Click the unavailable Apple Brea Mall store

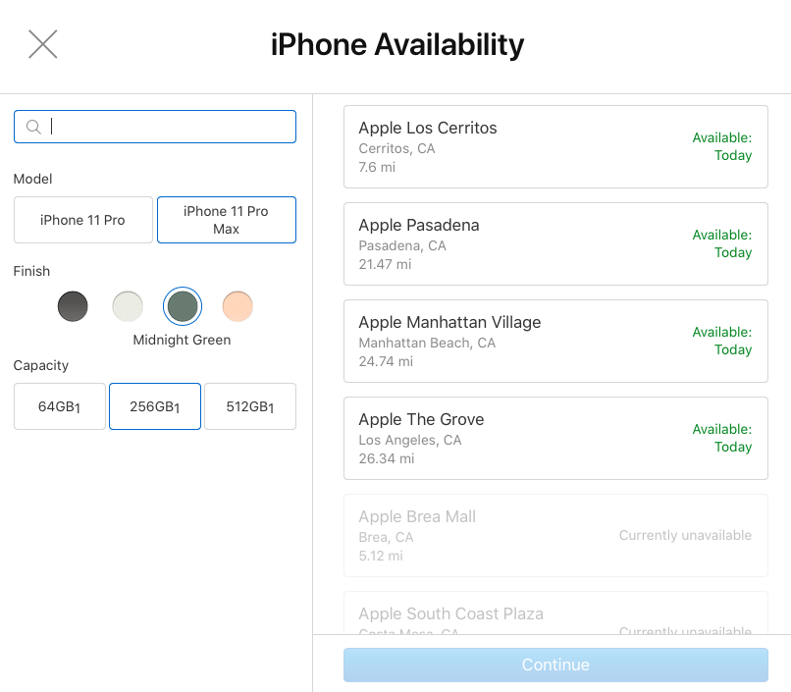[555, 536]
